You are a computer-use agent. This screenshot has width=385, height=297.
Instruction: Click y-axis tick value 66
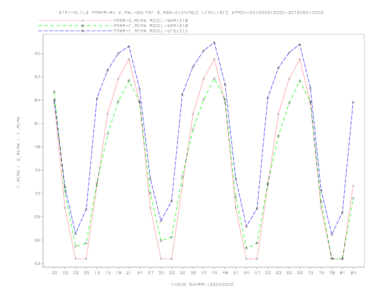[37, 240]
